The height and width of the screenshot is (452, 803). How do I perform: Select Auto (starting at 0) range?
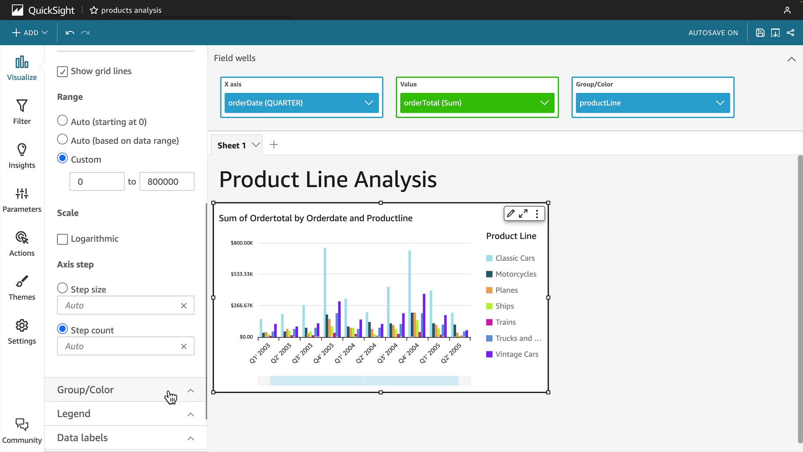click(62, 121)
